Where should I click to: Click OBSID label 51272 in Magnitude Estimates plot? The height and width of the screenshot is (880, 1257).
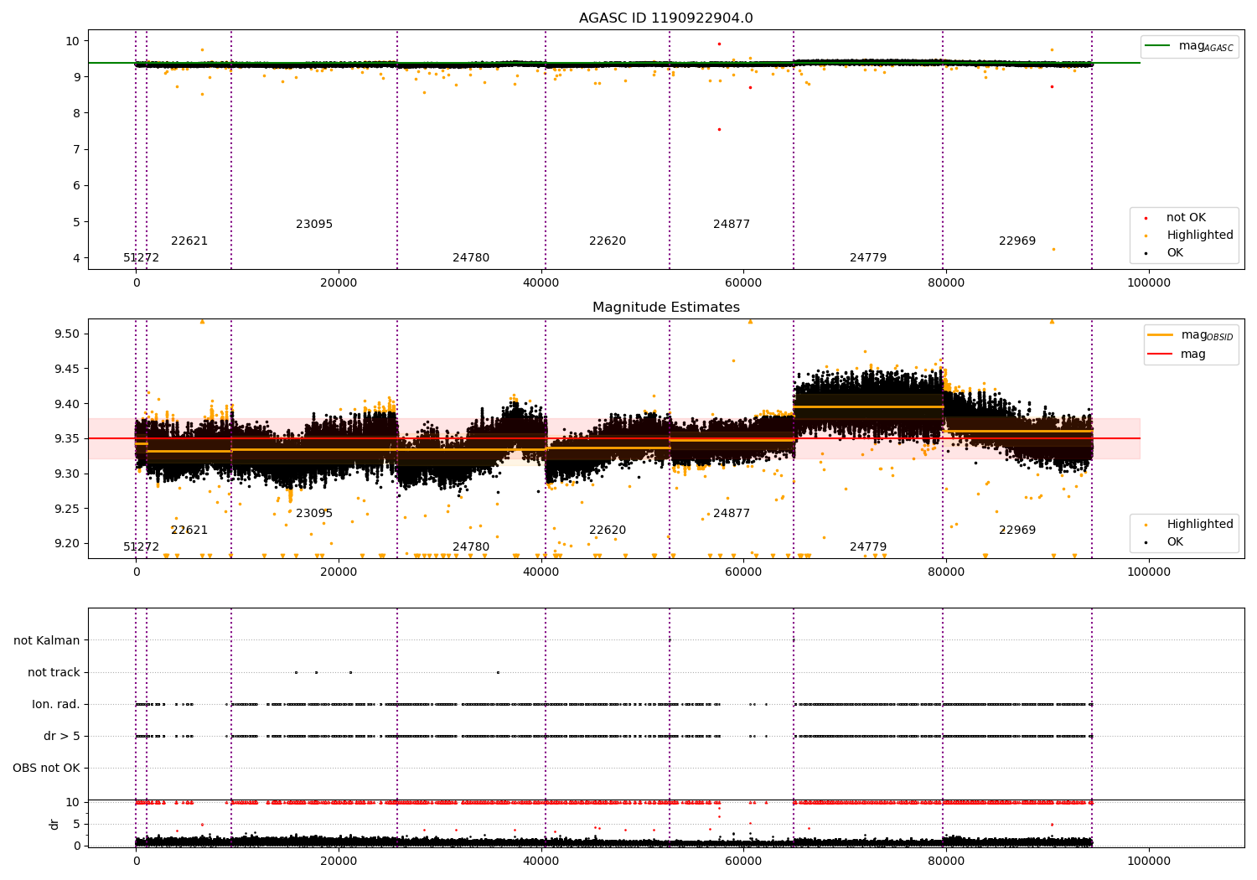point(141,547)
